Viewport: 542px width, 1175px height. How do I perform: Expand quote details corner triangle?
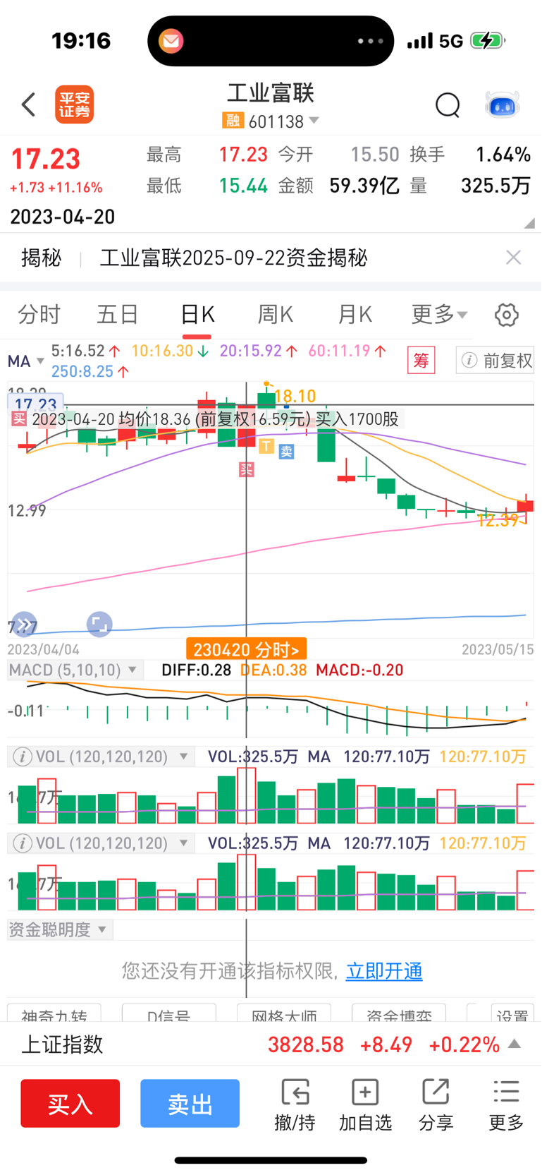click(x=529, y=223)
